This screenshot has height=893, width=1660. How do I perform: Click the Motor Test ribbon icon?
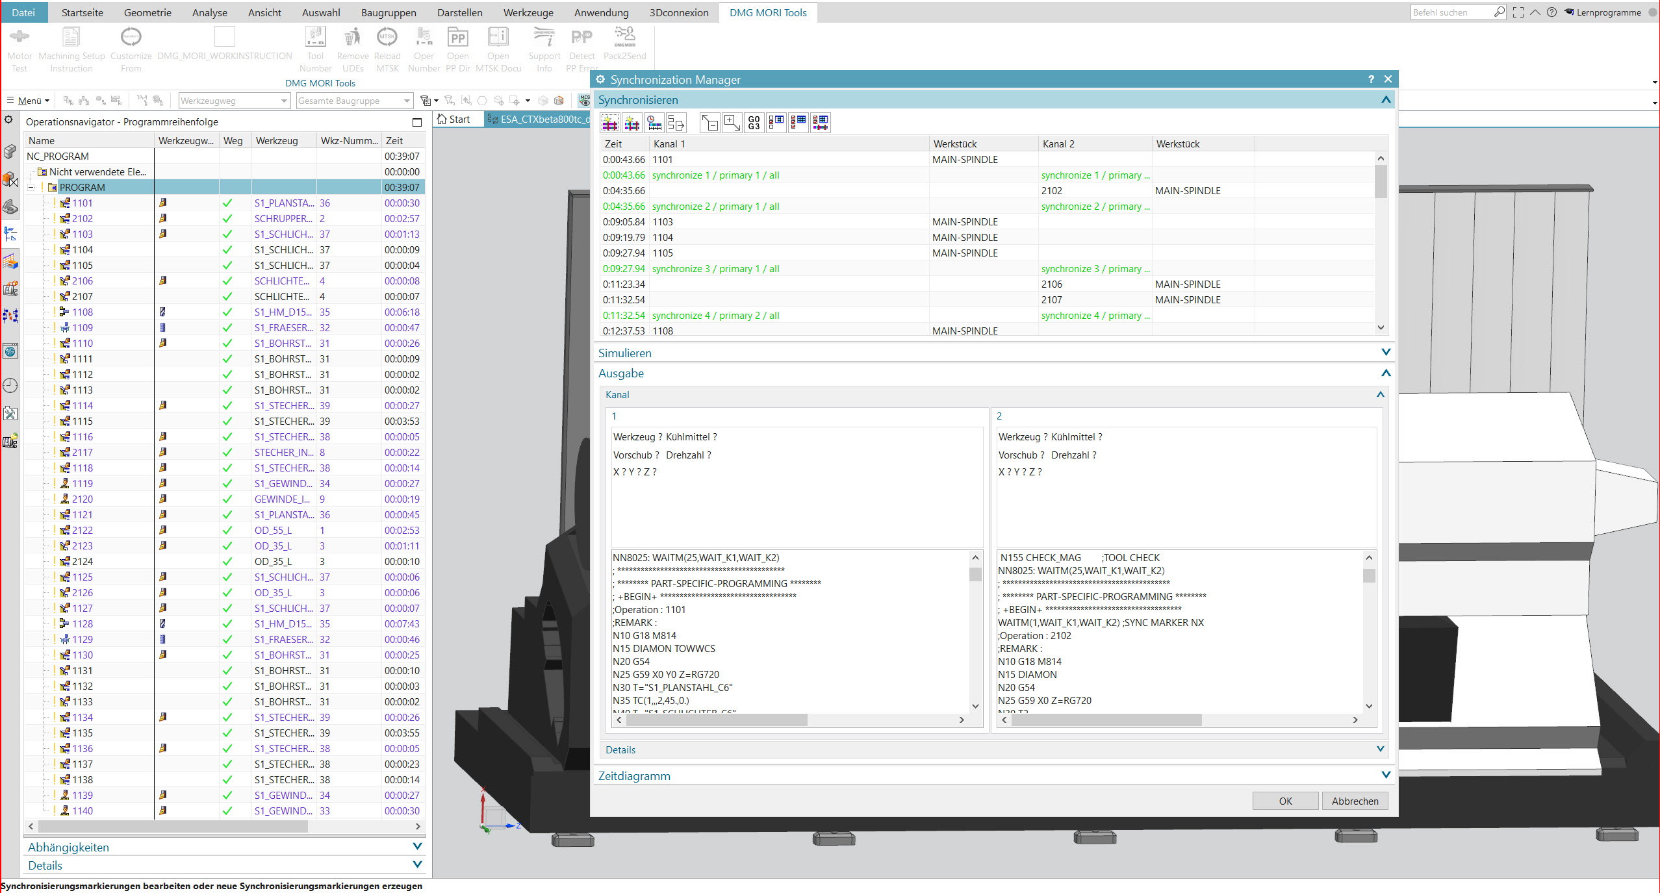(x=19, y=49)
